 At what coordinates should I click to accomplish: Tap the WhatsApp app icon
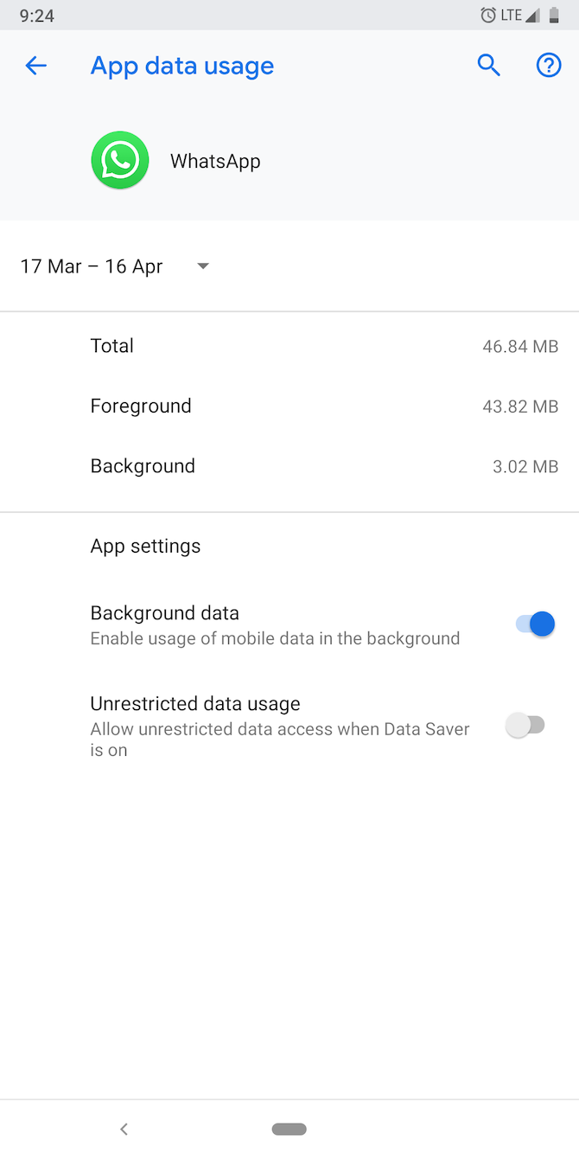tap(120, 161)
